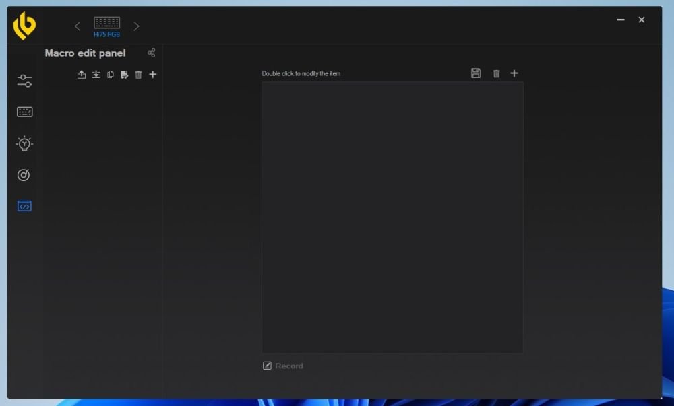Rename macro using the document pencil icon

point(124,75)
